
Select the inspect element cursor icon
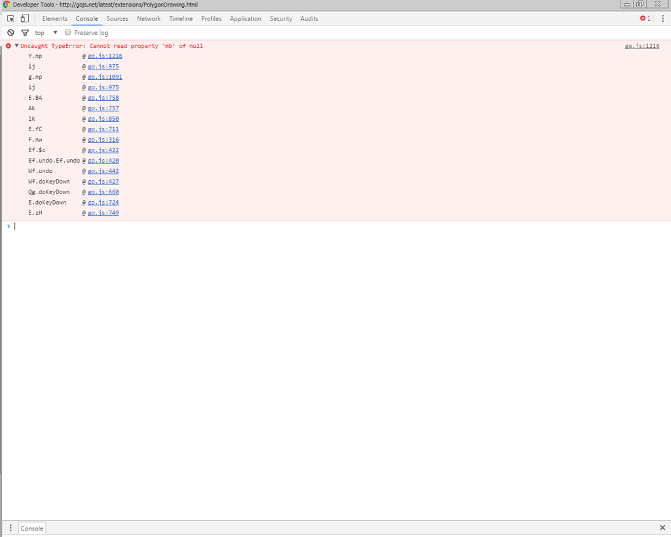(x=10, y=18)
